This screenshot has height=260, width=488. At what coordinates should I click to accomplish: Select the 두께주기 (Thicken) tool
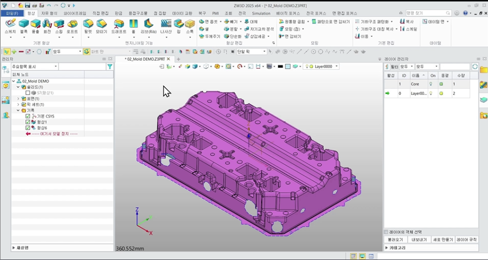(x=210, y=36)
